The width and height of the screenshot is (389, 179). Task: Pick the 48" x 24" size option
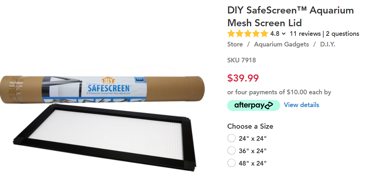click(x=231, y=163)
